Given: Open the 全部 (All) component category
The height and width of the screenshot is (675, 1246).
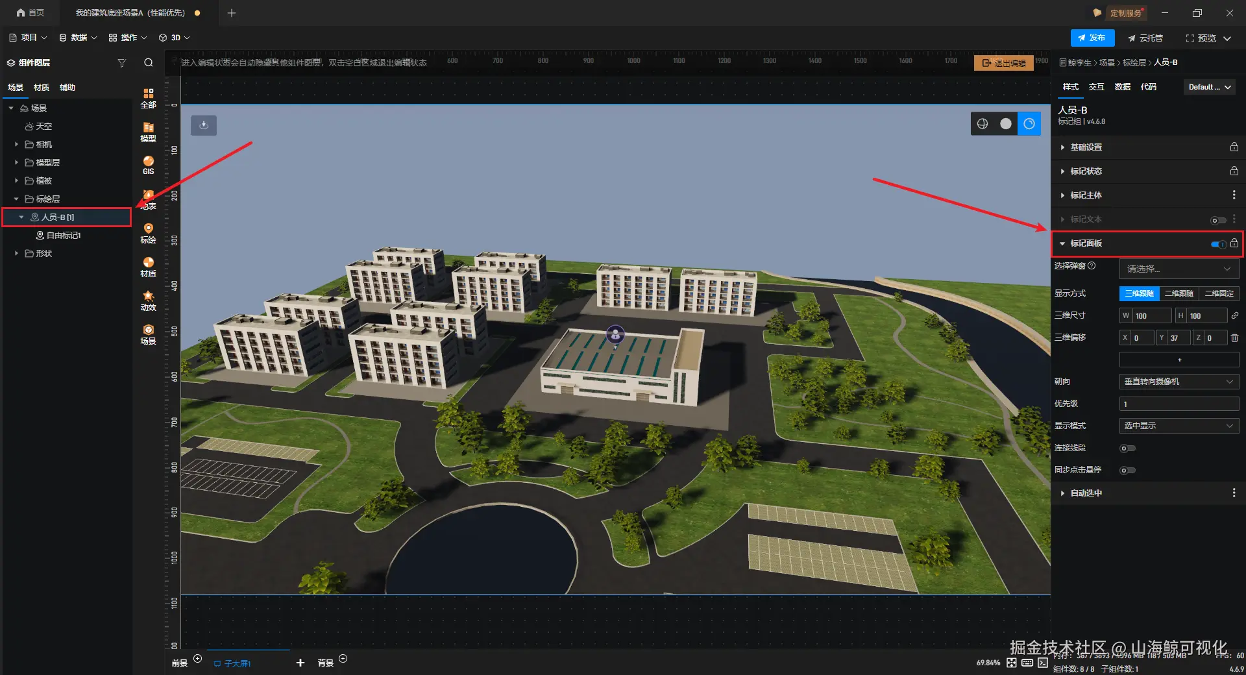Looking at the screenshot, I should pyautogui.click(x=148, y=98).
